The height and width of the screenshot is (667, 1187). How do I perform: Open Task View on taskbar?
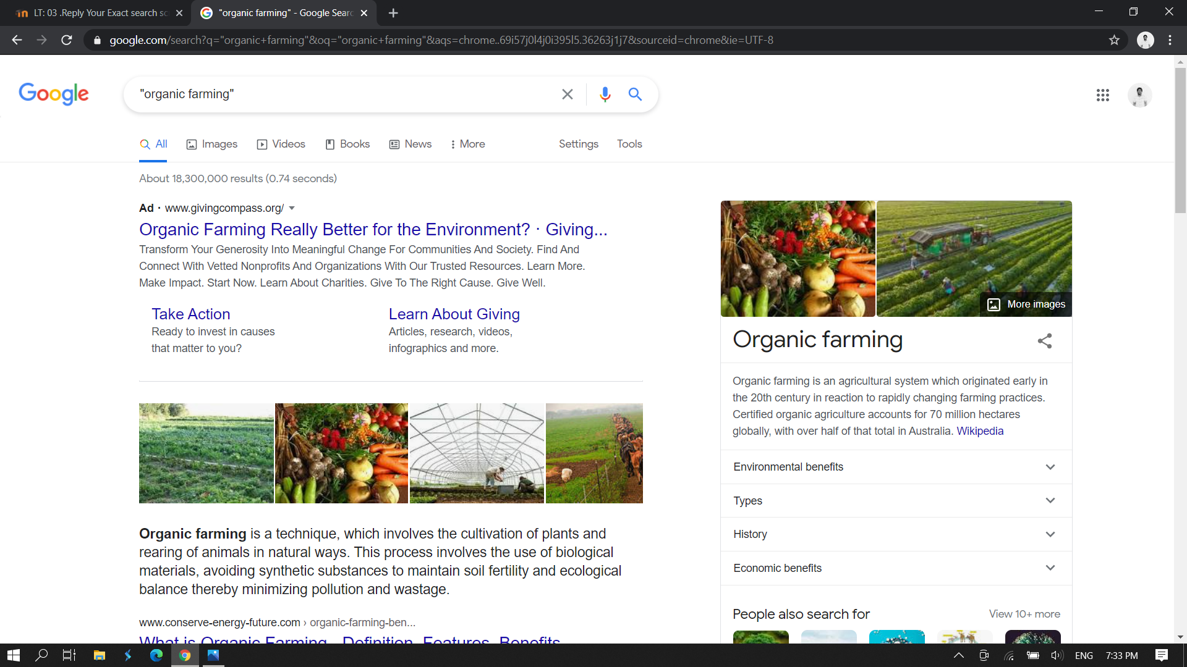click(69, 655)
